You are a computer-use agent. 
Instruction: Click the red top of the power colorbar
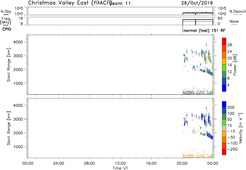click(224, 41)
